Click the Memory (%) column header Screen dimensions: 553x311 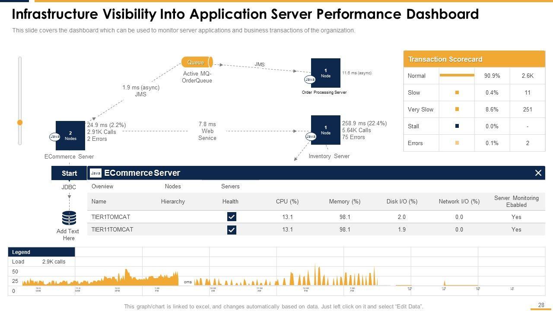coord(344,202)
